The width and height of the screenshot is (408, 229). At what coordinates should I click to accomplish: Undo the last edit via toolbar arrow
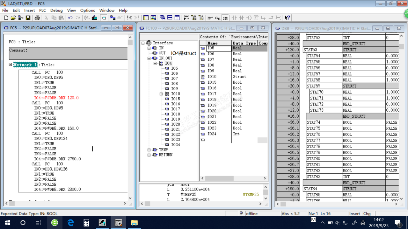(x=70, y=18)
